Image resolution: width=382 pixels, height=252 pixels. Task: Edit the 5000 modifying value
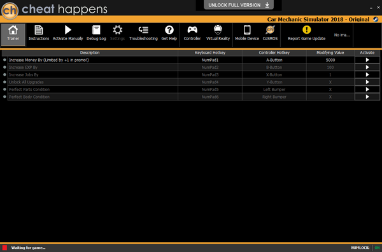point(330,60)
